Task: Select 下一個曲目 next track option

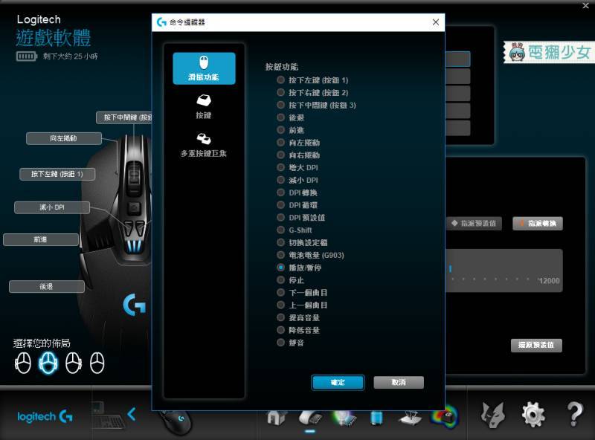Action: click(x=280, y=293)
